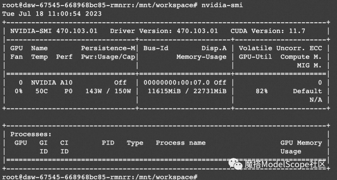Click the Default compute mode value

(x=307, y=91)
